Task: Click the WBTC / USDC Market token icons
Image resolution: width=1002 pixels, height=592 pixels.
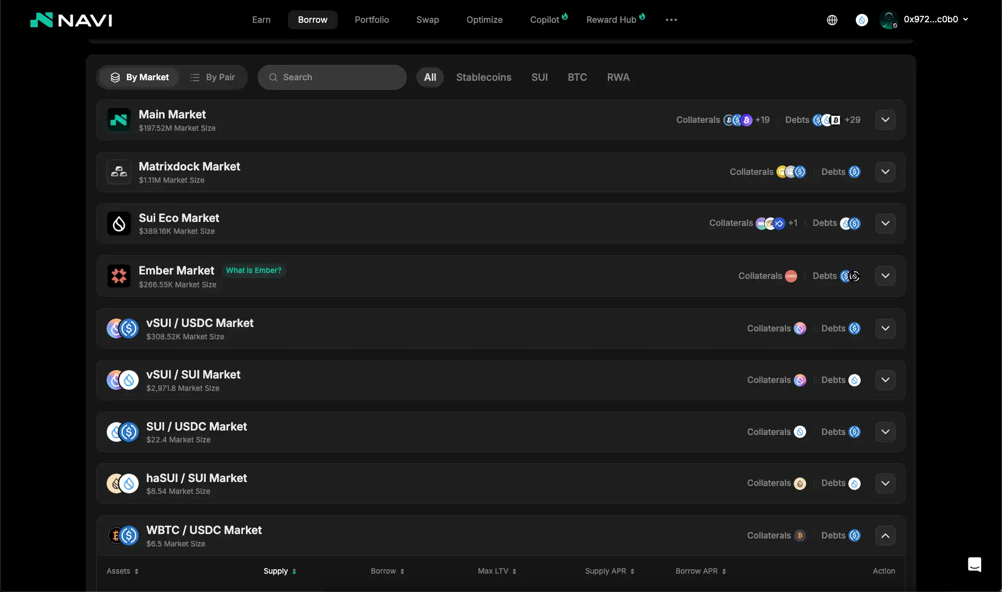Action: 122,536
